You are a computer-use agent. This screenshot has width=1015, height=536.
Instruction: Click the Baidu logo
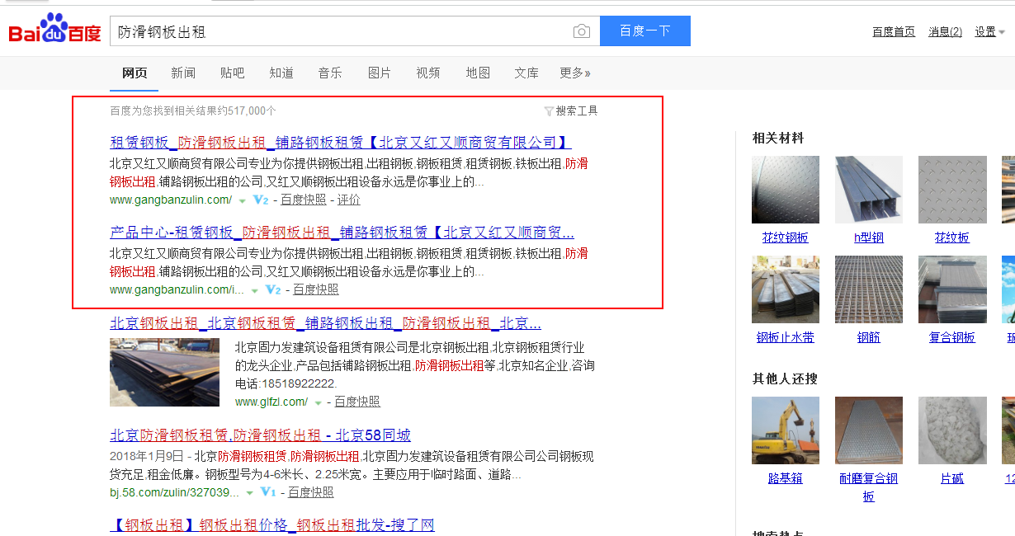pyautogui.click(x=54, y=31)
